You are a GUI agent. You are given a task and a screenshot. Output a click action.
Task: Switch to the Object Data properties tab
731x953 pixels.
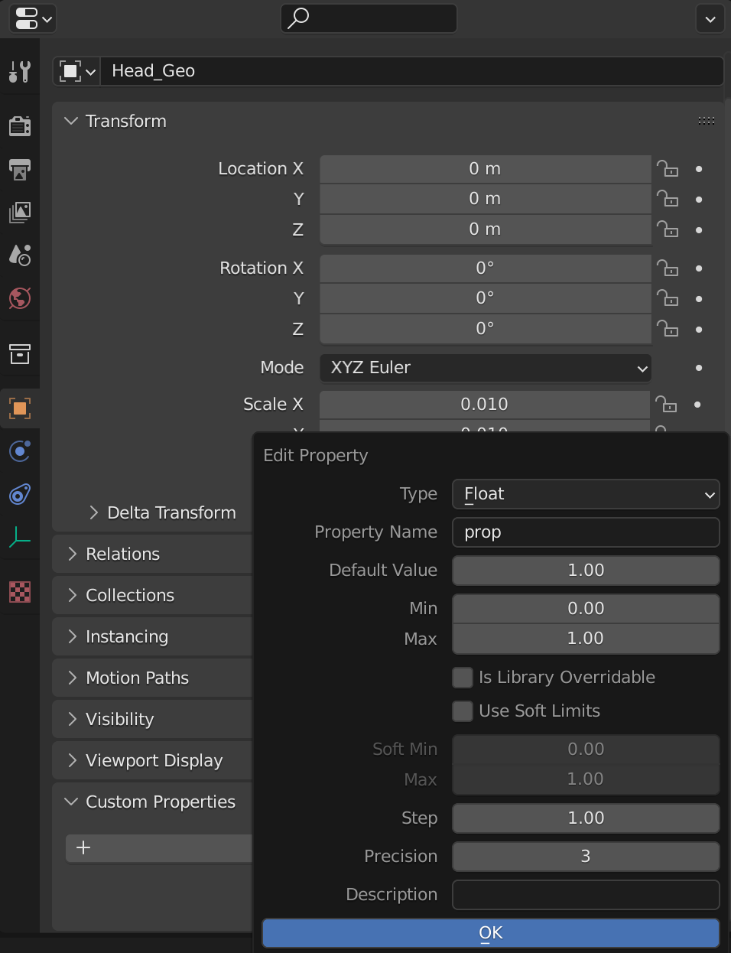click(x=20, y=539)
